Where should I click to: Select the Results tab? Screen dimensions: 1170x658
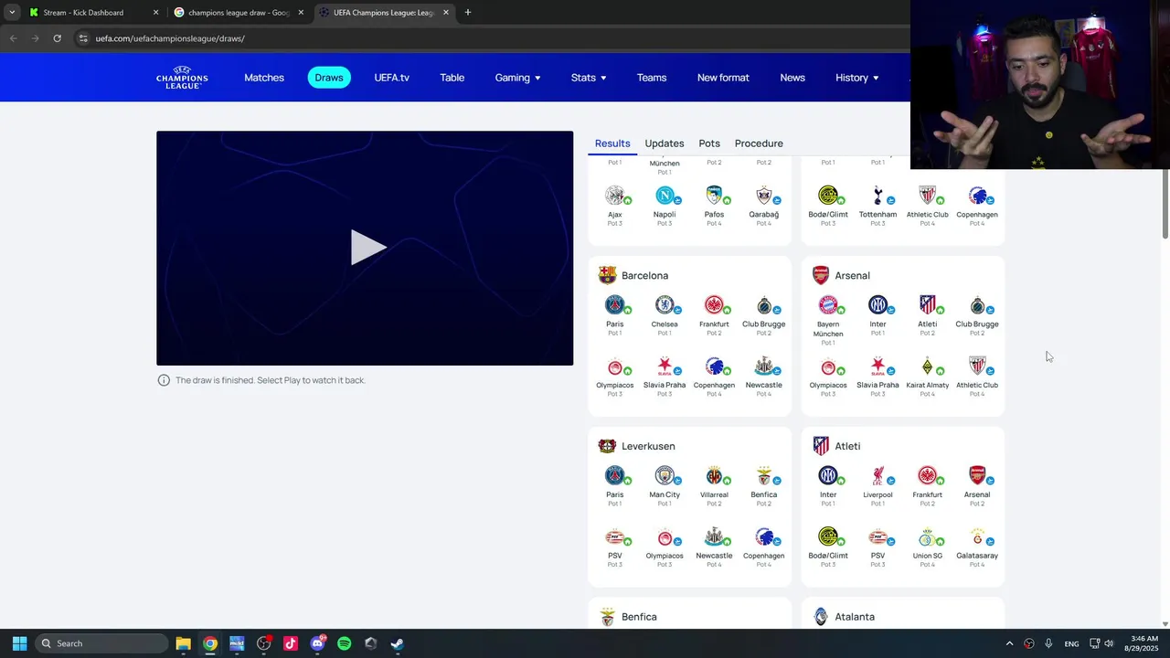(x=612, y=143)
